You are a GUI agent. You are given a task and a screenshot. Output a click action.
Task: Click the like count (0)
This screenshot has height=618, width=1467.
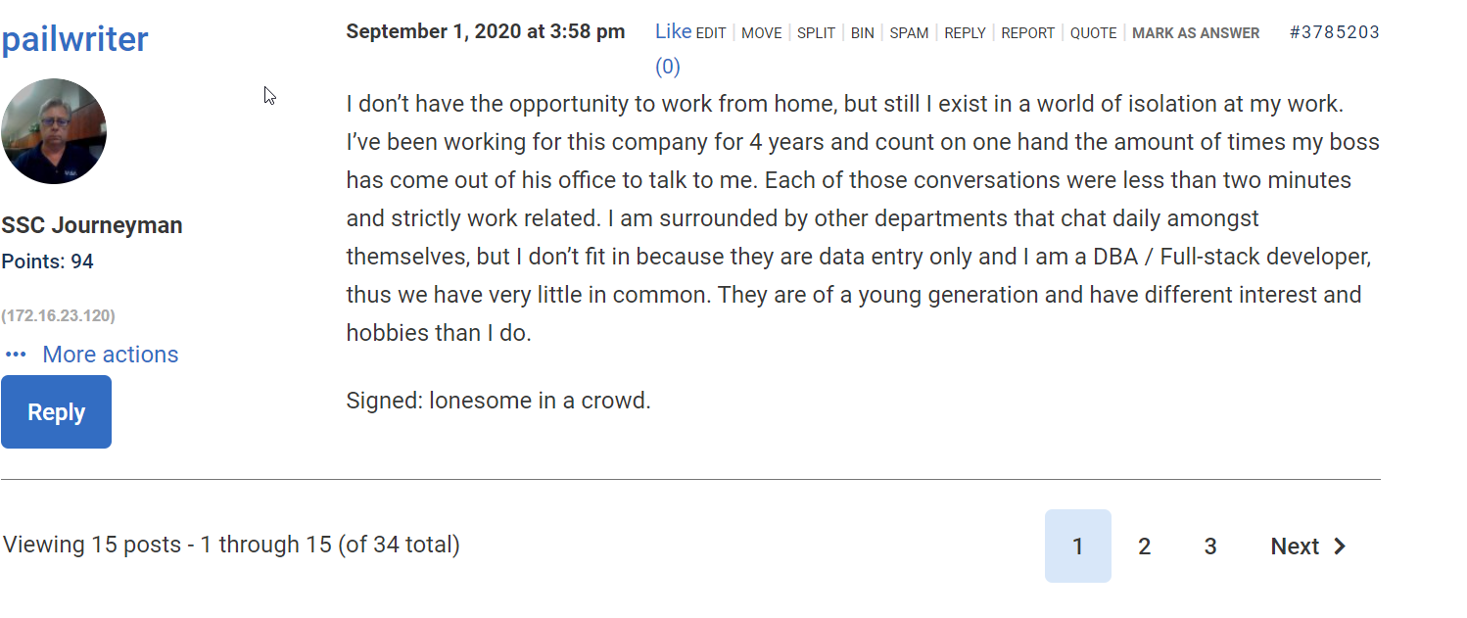[667, 67]
